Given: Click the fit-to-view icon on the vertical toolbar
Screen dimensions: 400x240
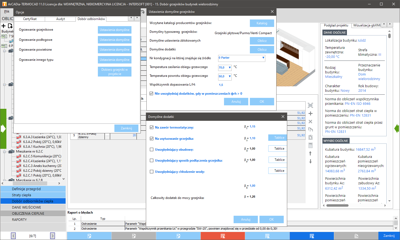Looking at the screenshot, I should pos(310,105).
